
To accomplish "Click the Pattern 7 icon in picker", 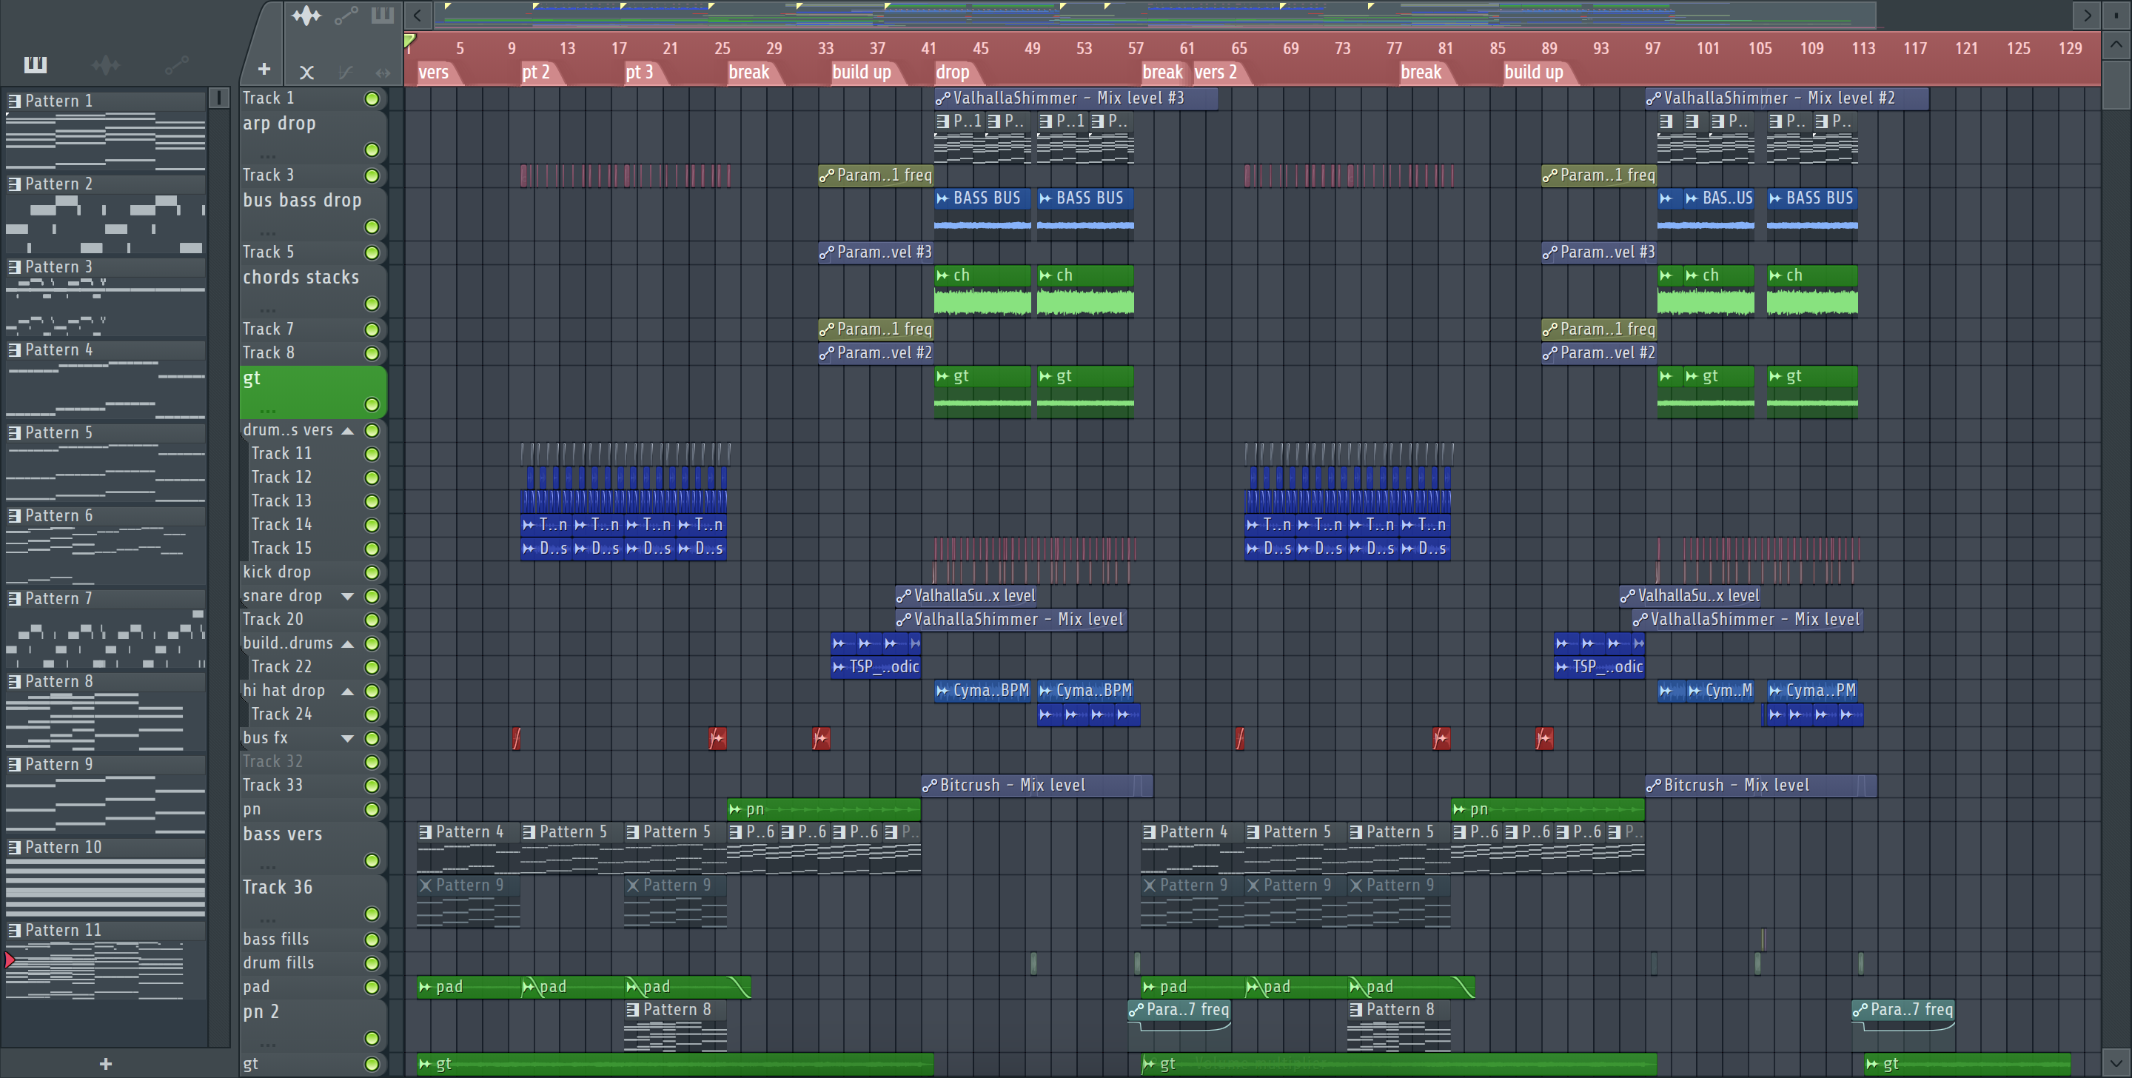I will click(14, 599).
